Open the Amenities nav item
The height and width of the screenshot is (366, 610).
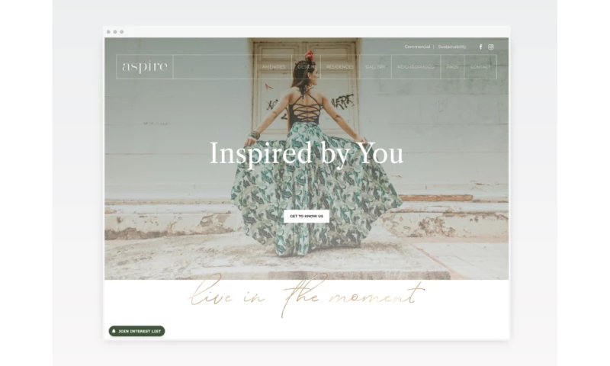click(x=274, y=67)
